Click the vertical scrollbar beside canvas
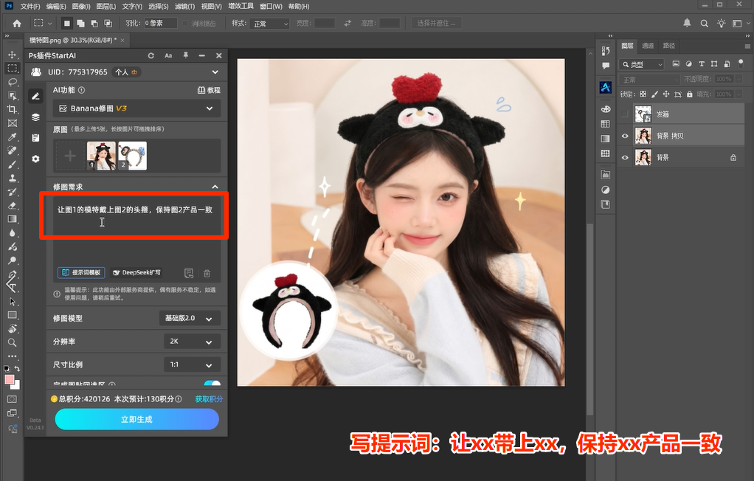 590,319
